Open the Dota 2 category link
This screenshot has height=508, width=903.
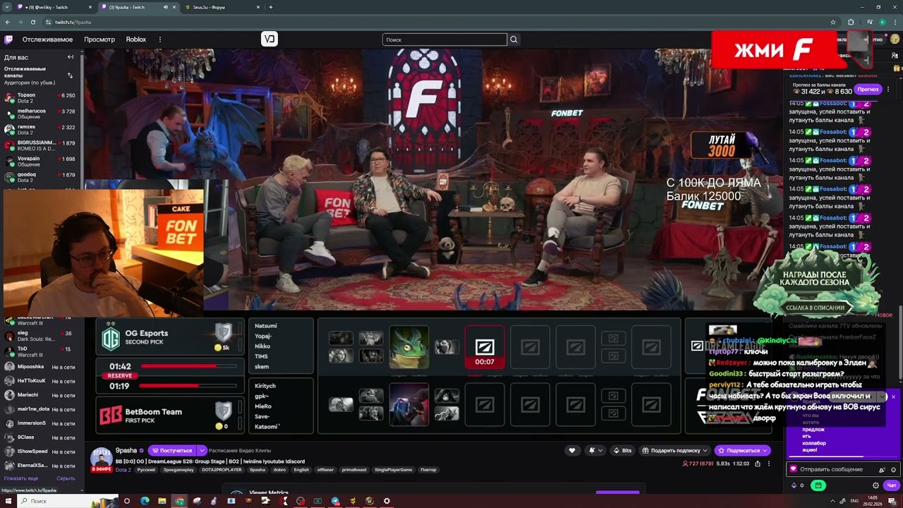pos(123,470)
